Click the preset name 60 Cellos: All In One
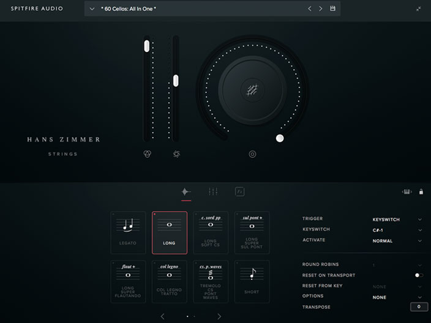This screenshot has height=323, width=431. tap(129, 9)
